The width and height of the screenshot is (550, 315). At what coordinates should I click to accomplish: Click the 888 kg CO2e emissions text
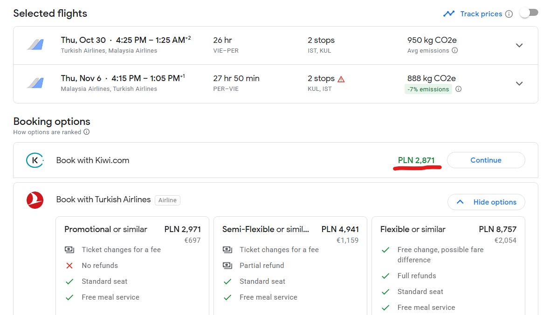pos(432,78)
